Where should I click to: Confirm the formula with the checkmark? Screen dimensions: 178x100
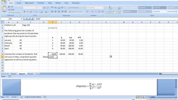[30, 19]
